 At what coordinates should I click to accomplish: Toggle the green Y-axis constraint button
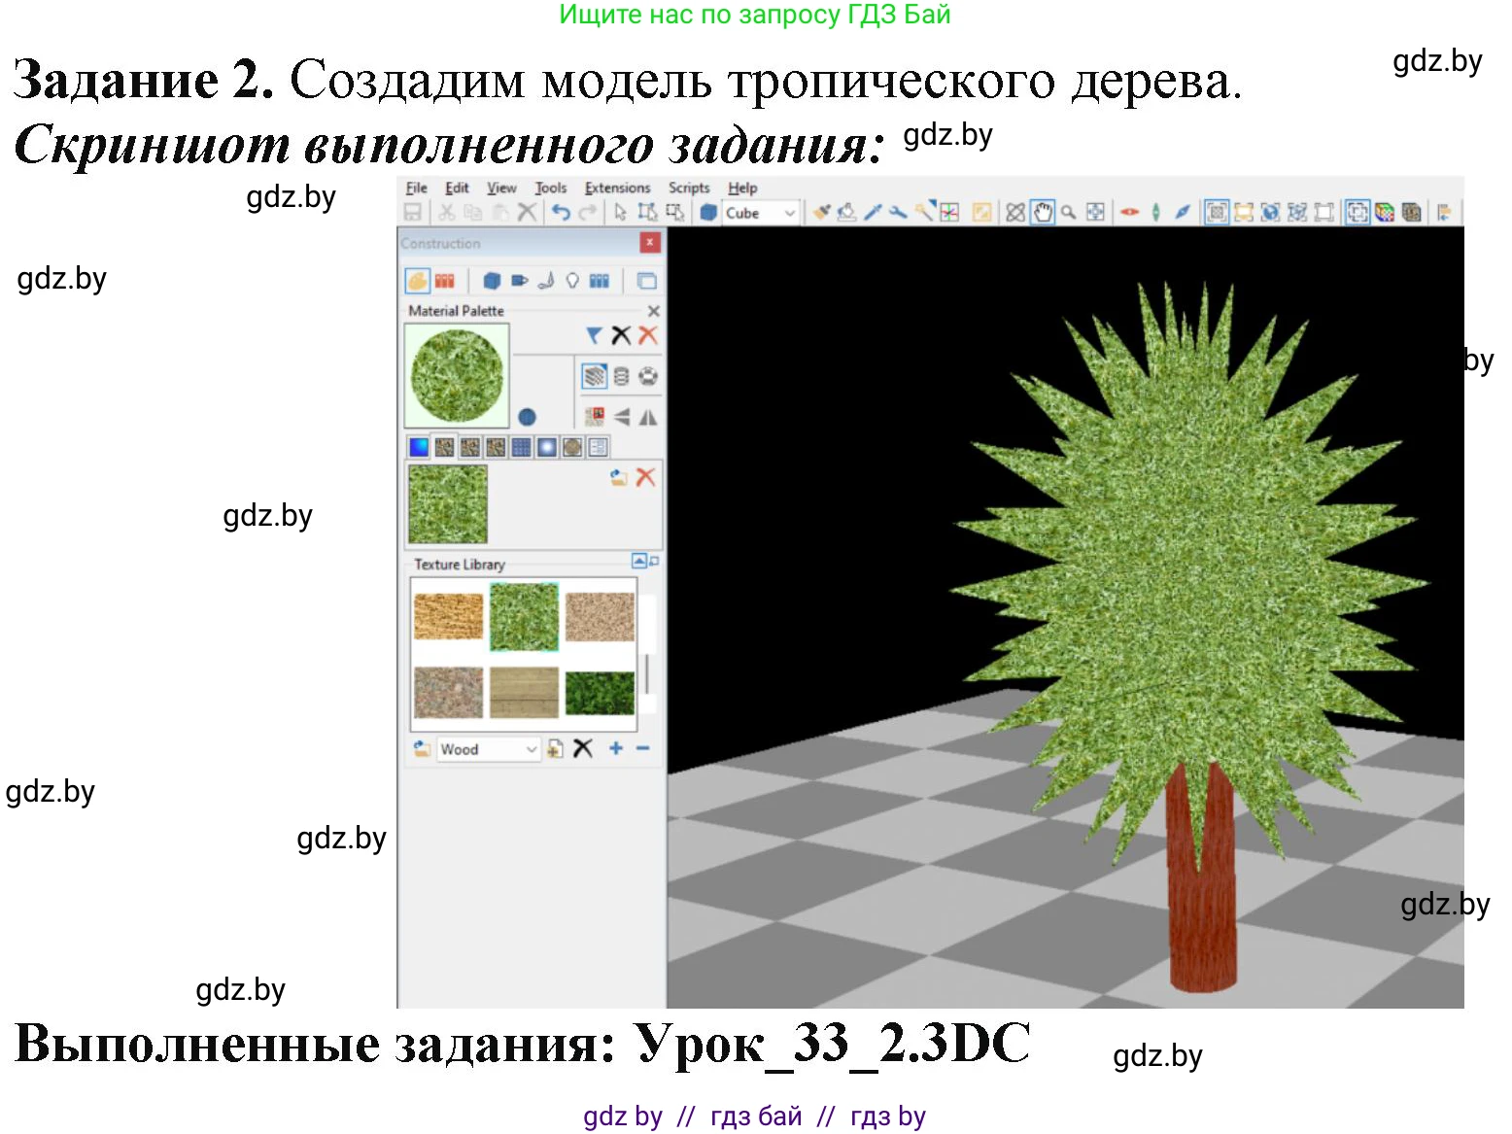pos(1155,212)
